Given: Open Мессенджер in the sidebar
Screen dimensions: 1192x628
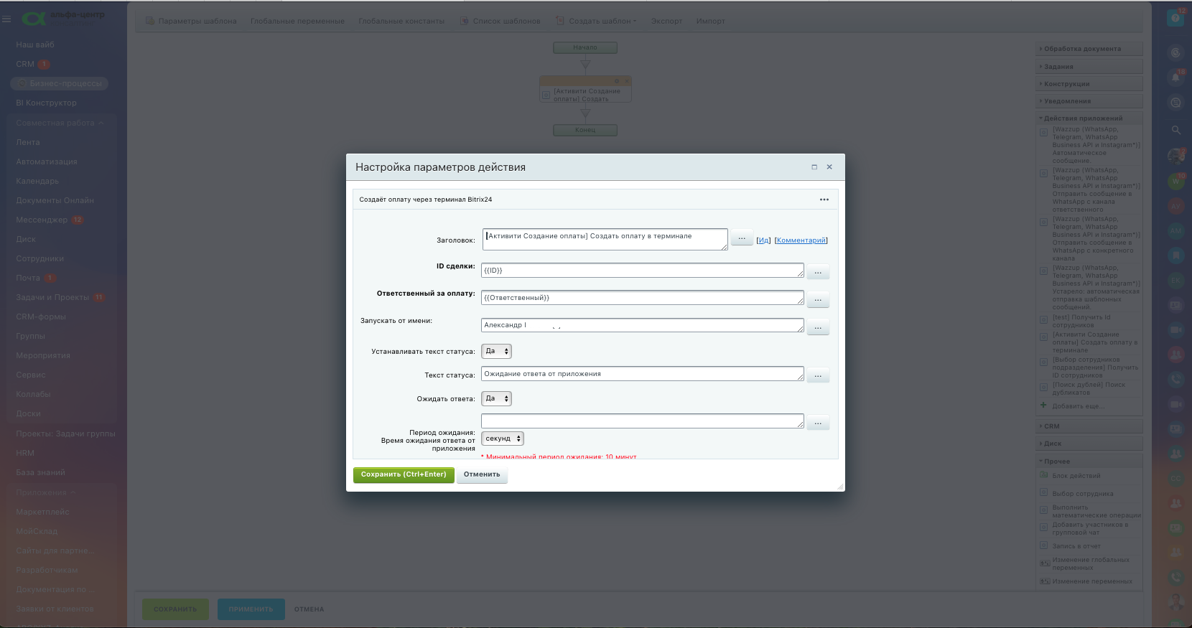Looking at the screenshot, I should click(42, 220).
